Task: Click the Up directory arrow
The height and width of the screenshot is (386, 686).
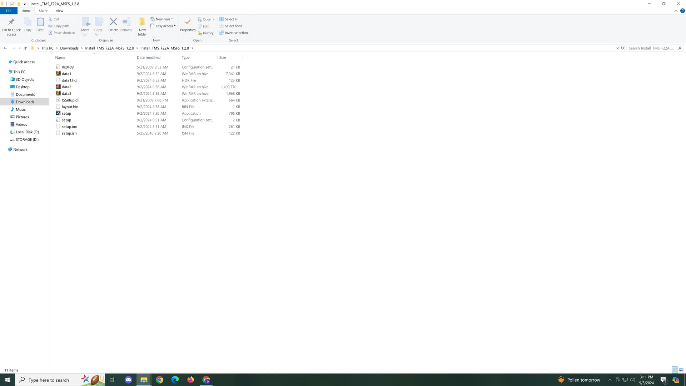Action: pos(26,48)
